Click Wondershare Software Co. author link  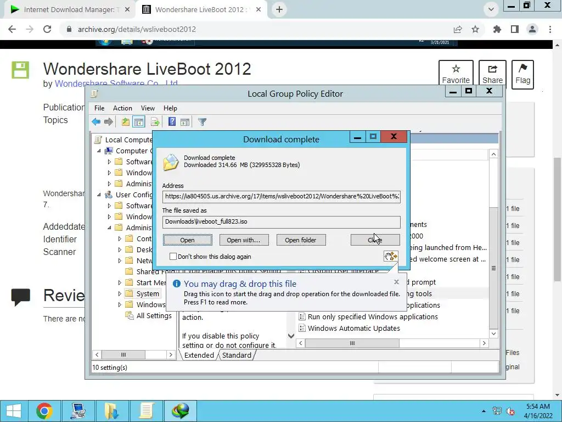[116, 84]
